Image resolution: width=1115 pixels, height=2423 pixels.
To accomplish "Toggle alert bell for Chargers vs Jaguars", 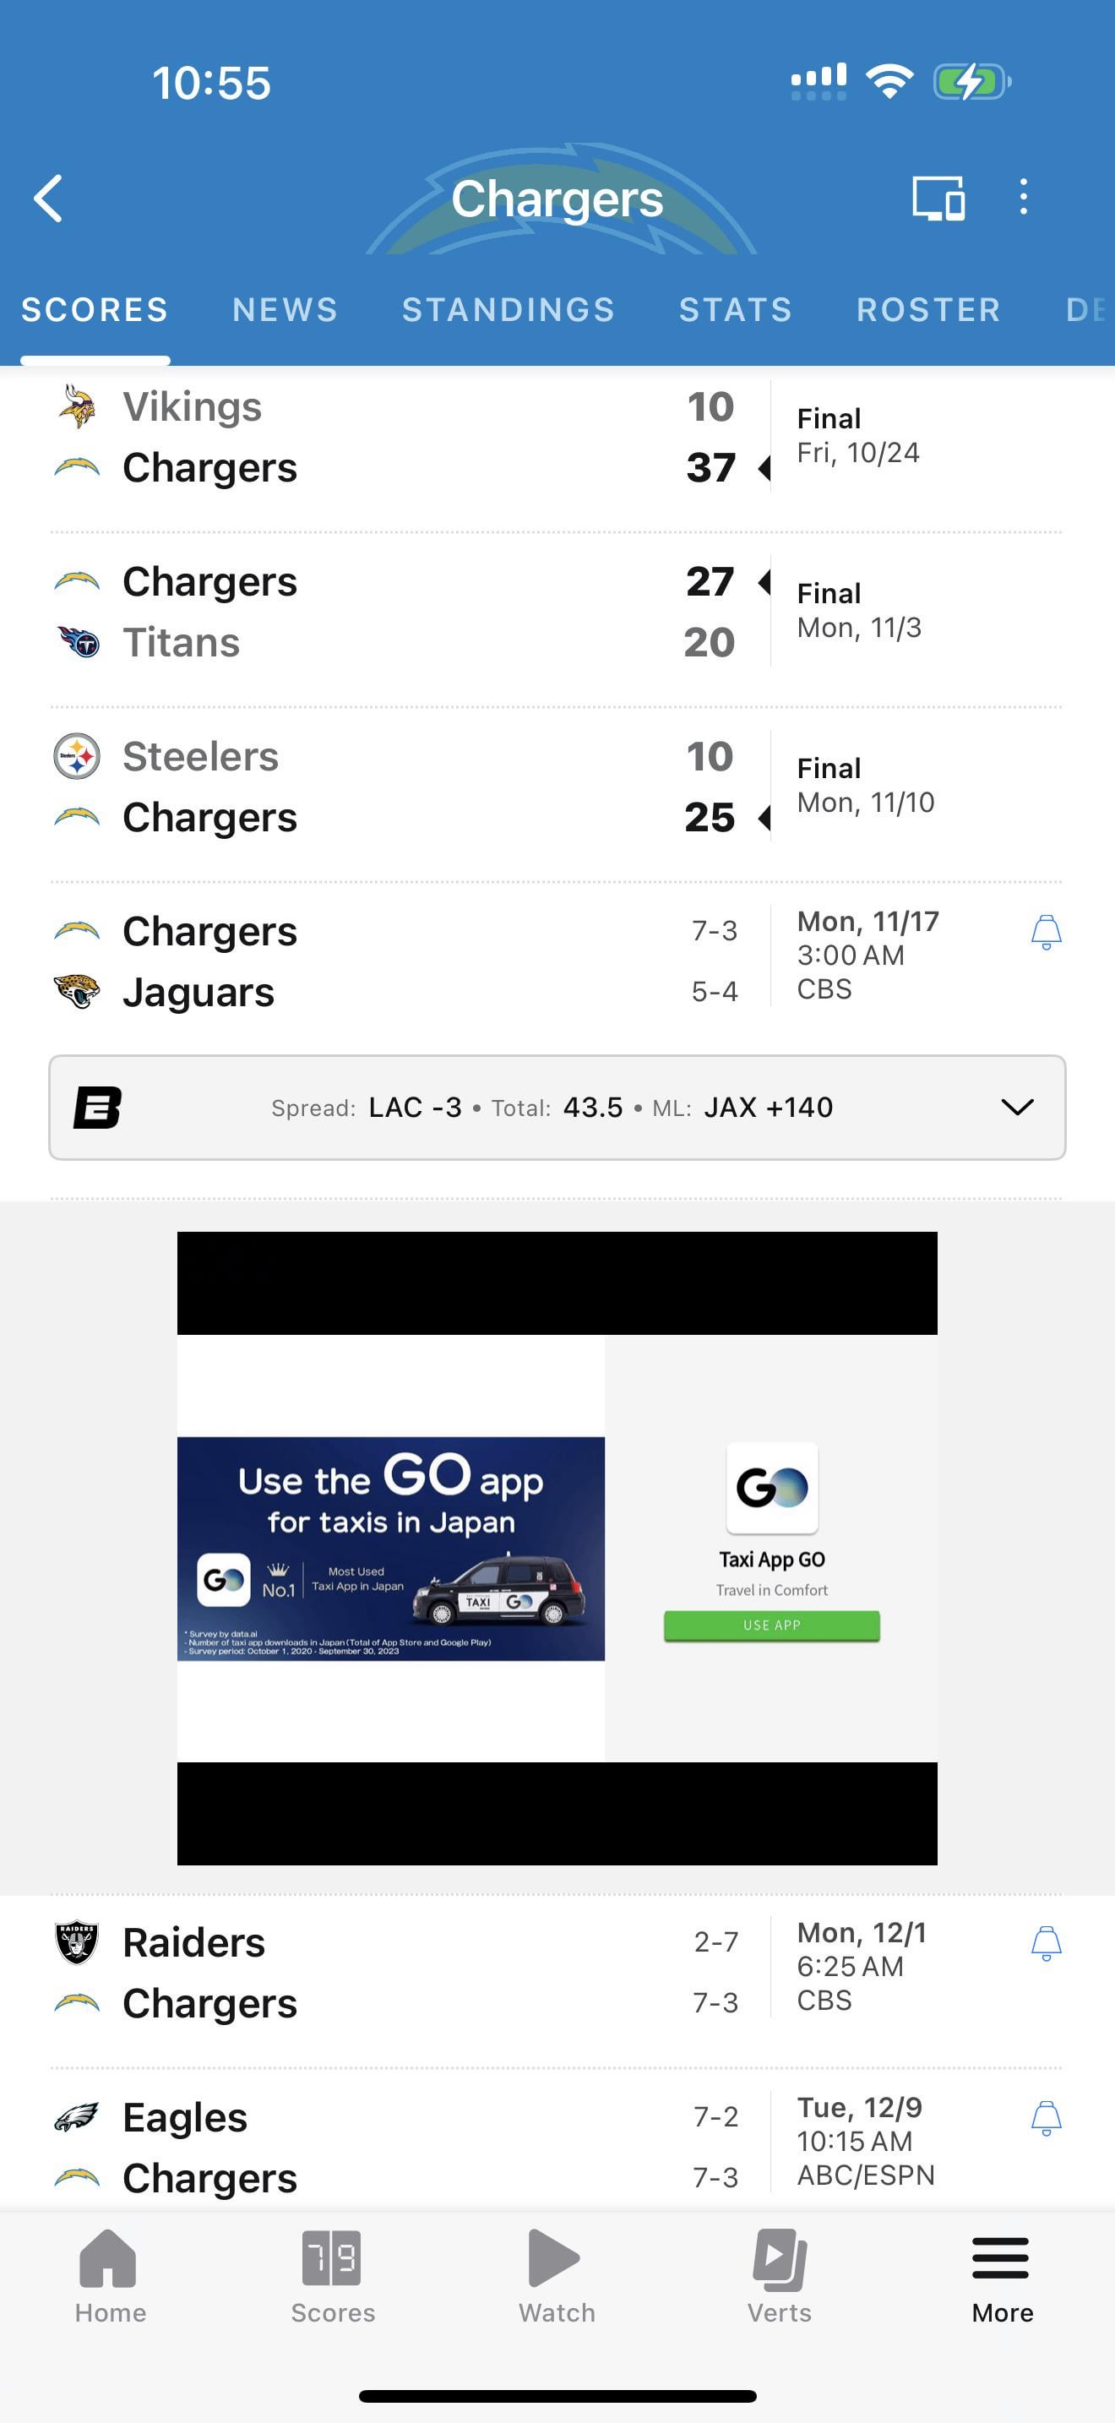I will click(1046, 932).
